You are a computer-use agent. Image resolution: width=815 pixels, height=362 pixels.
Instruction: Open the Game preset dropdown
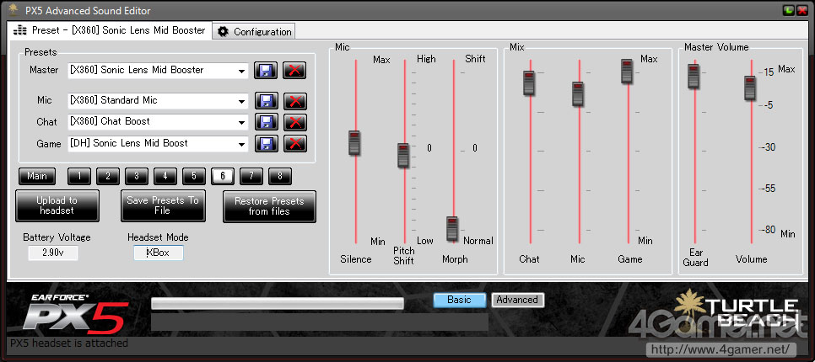click(x=241, y=144)
